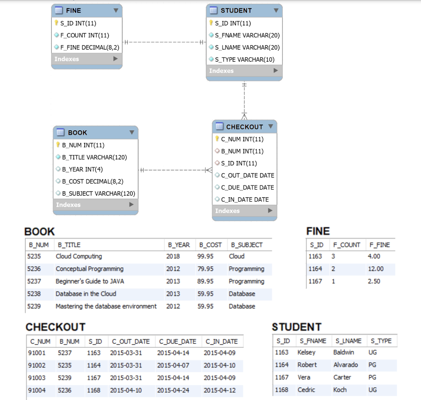Click the diamond icon beside B_TITLE
The image size is (421, 400).
pyautogui.click(x=59, y=157)
